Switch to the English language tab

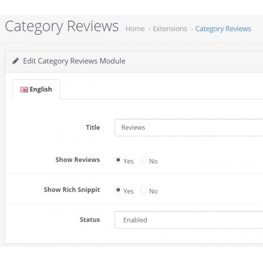(36, 89)
